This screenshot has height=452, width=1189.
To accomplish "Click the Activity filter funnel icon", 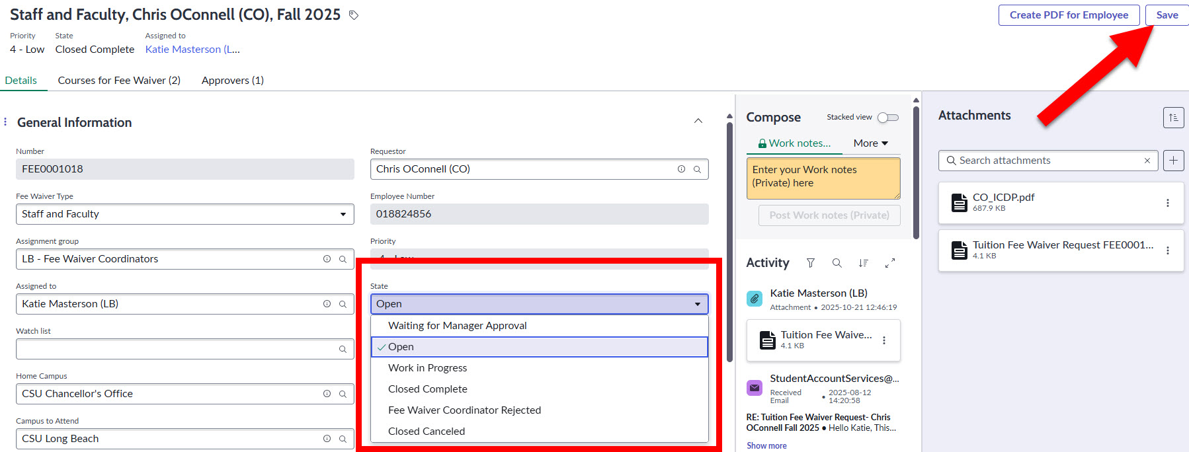I will tap(810, 263).
